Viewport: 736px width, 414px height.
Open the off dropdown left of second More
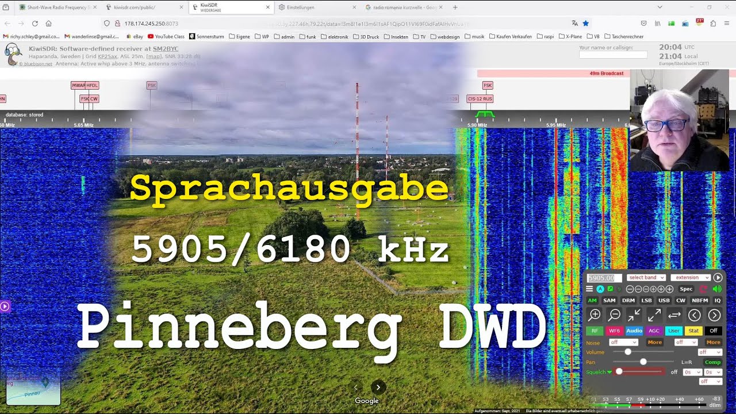point(686,342)
